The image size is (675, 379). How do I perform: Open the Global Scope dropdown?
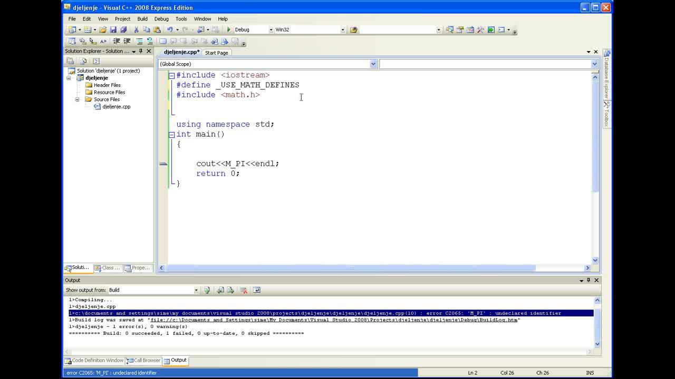point(373,64)
